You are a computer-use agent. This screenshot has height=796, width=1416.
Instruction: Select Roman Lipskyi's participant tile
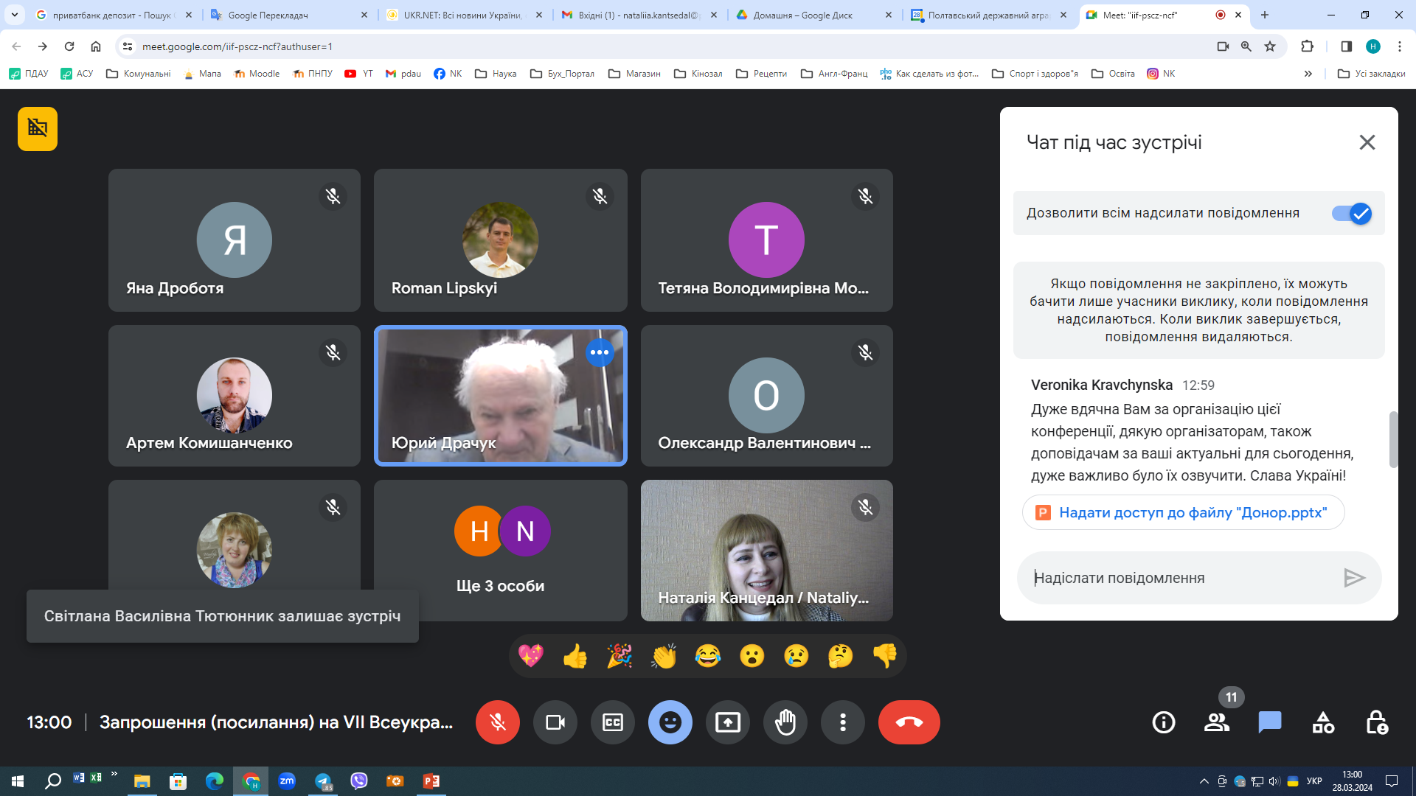click(x=501, y=240)
